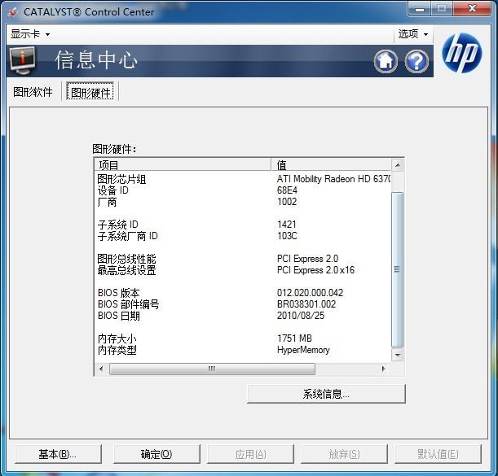
Task: Click the 68E4 device ID value
Action: coord(287,190)
